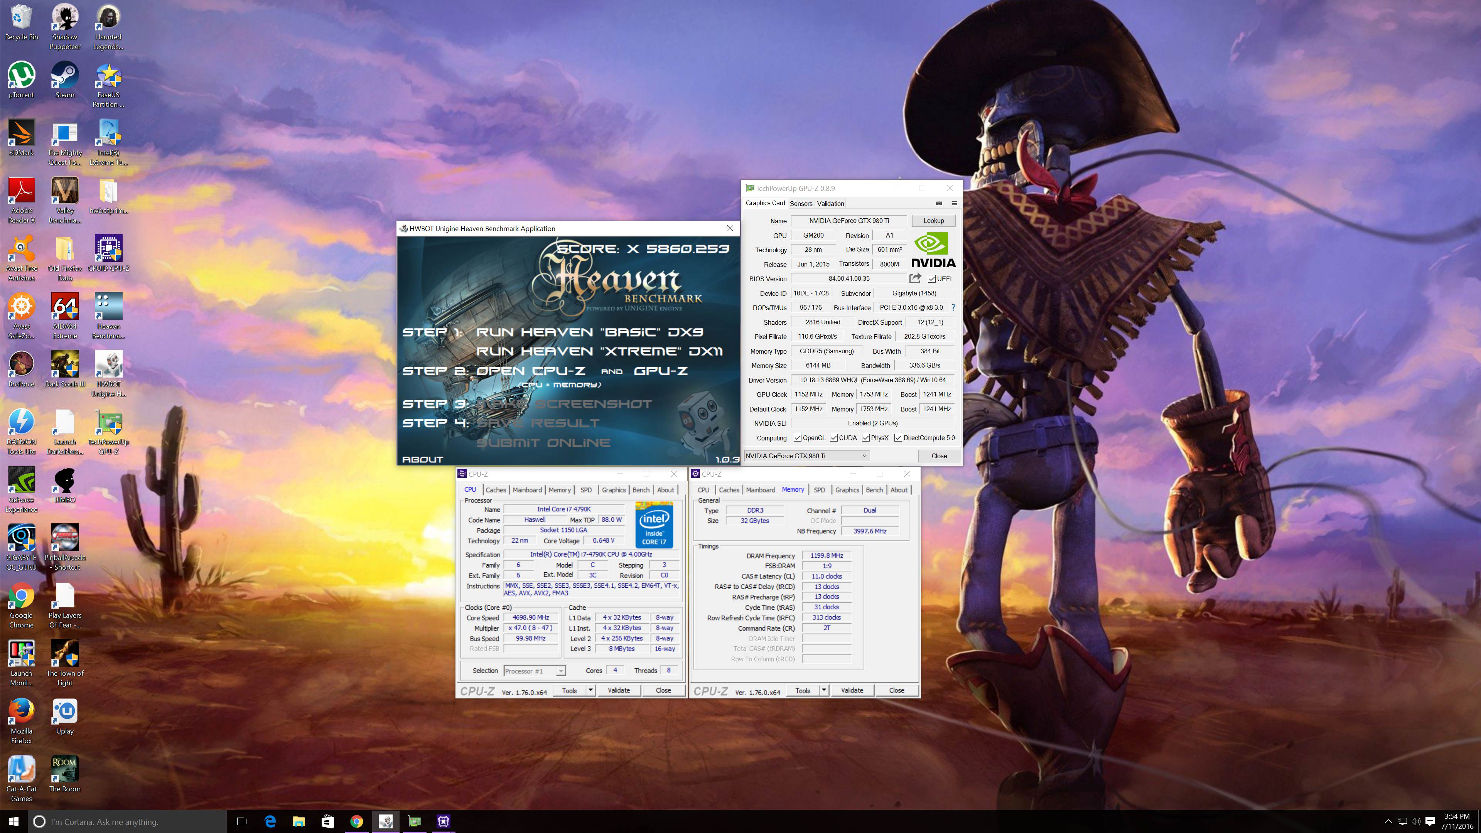Toggle the PhysX checkbox
The width and height of the screenshot is (1481, 833).
(x=865, y=437)
